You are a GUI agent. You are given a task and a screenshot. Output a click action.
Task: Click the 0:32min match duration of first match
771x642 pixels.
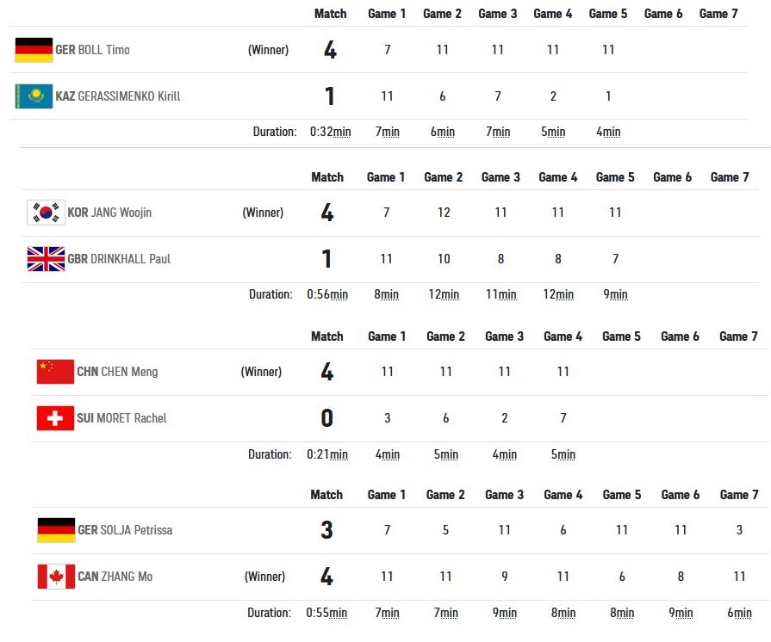click(331, 132)
